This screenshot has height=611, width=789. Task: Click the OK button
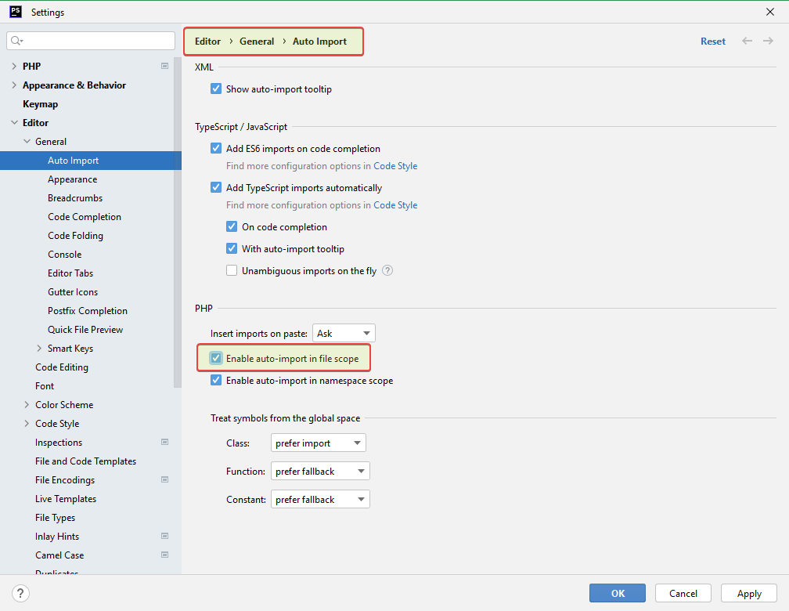point(618,593)
